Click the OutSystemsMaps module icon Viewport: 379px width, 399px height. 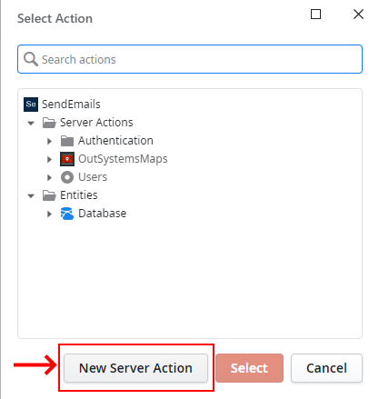point(67,159)
